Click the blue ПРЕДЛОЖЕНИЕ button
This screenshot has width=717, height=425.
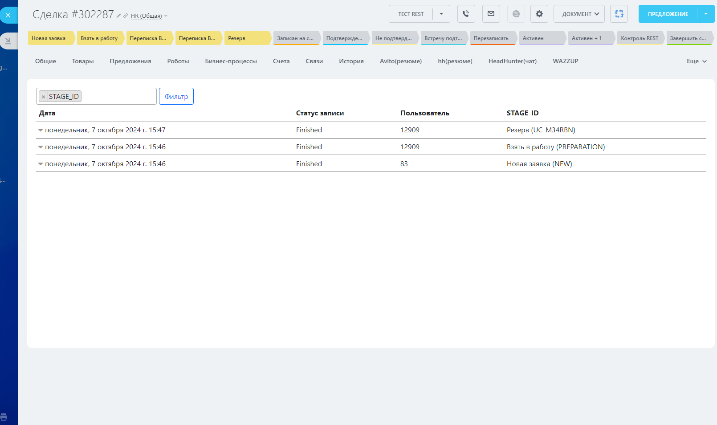pyautogui.click(x=668, y=14)
